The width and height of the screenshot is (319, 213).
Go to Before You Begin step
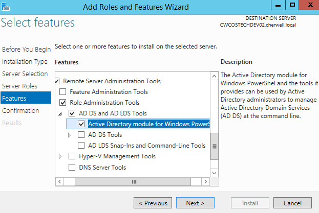26,50
